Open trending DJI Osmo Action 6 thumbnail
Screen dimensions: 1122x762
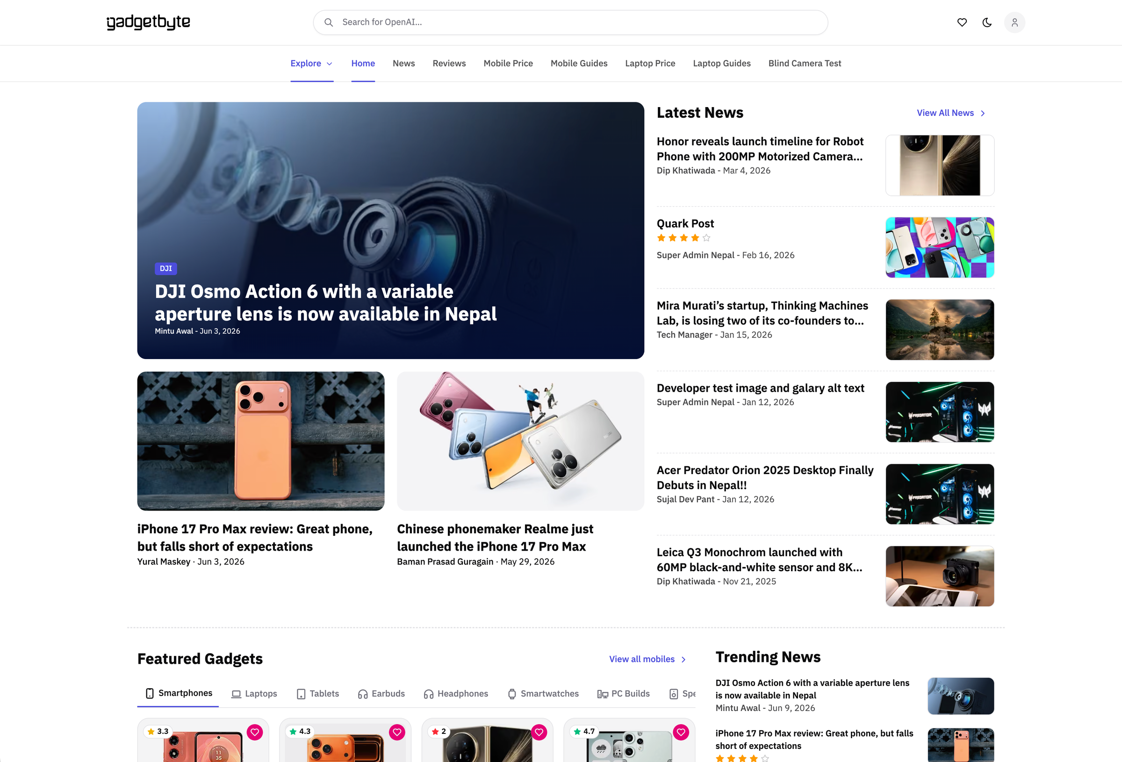click(x=961, y=696)
